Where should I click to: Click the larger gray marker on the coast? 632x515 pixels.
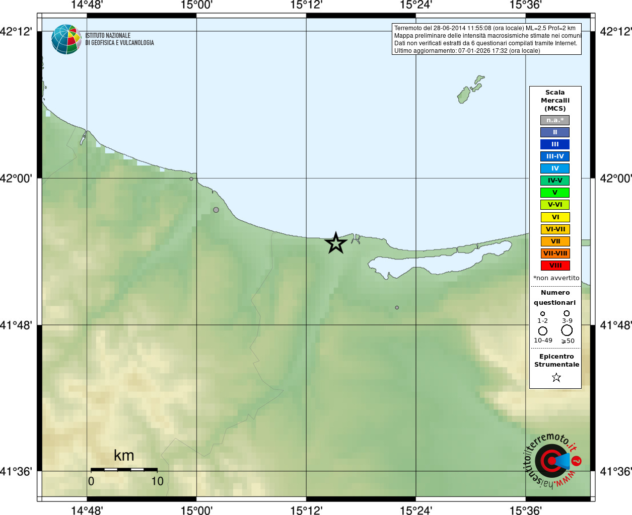(x=216, y=210)
